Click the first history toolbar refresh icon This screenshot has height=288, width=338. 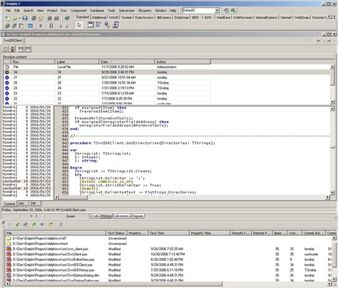click(5, 49)
